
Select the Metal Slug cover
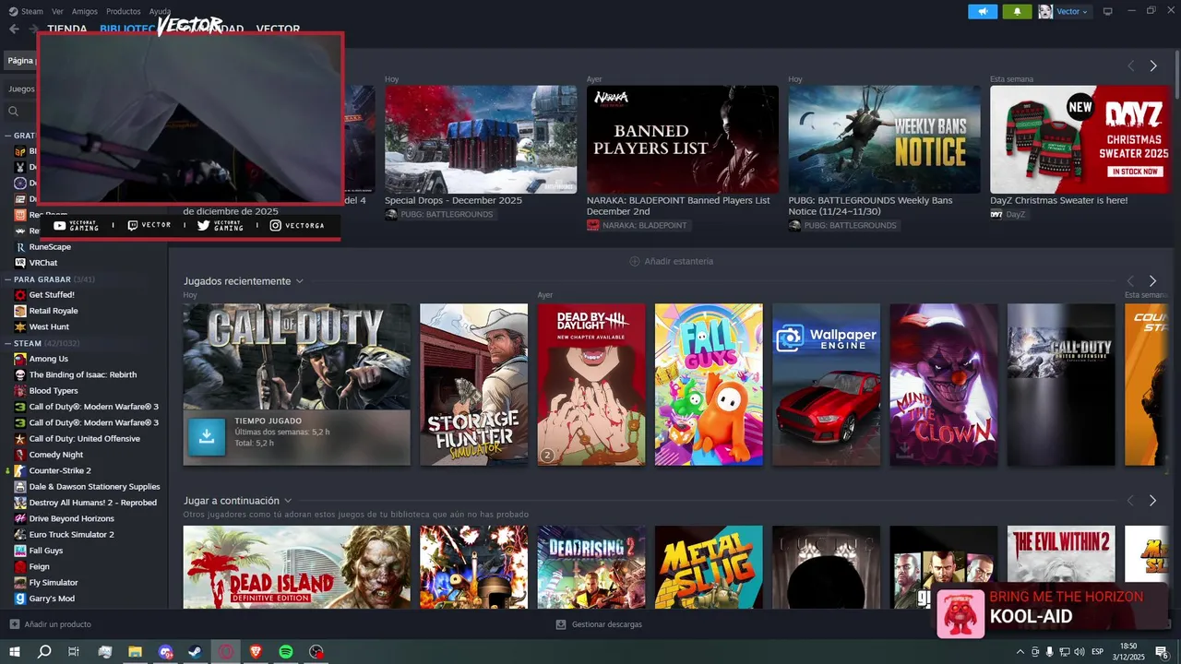pyautogui.click(x=709, y=567)
